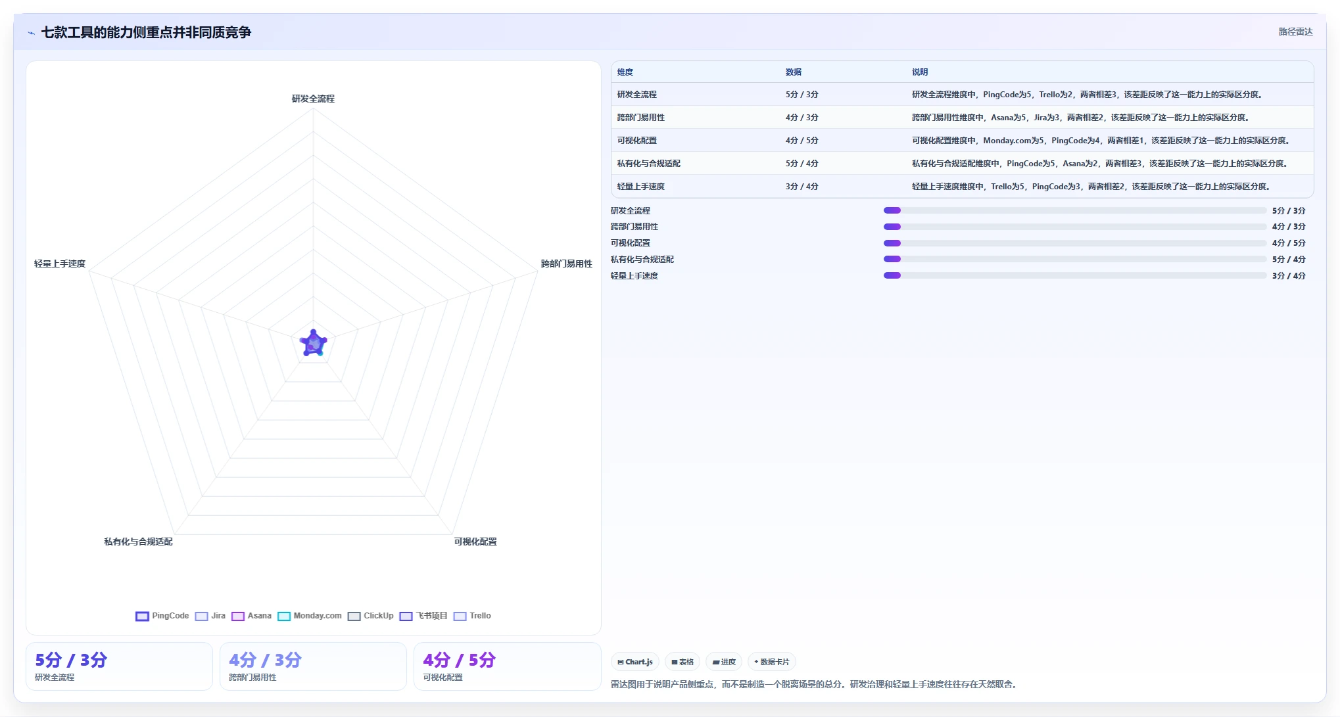Select the Chart.js chip
The image size is (1340, 717).
pyautogui.click(x=635, y=662)
